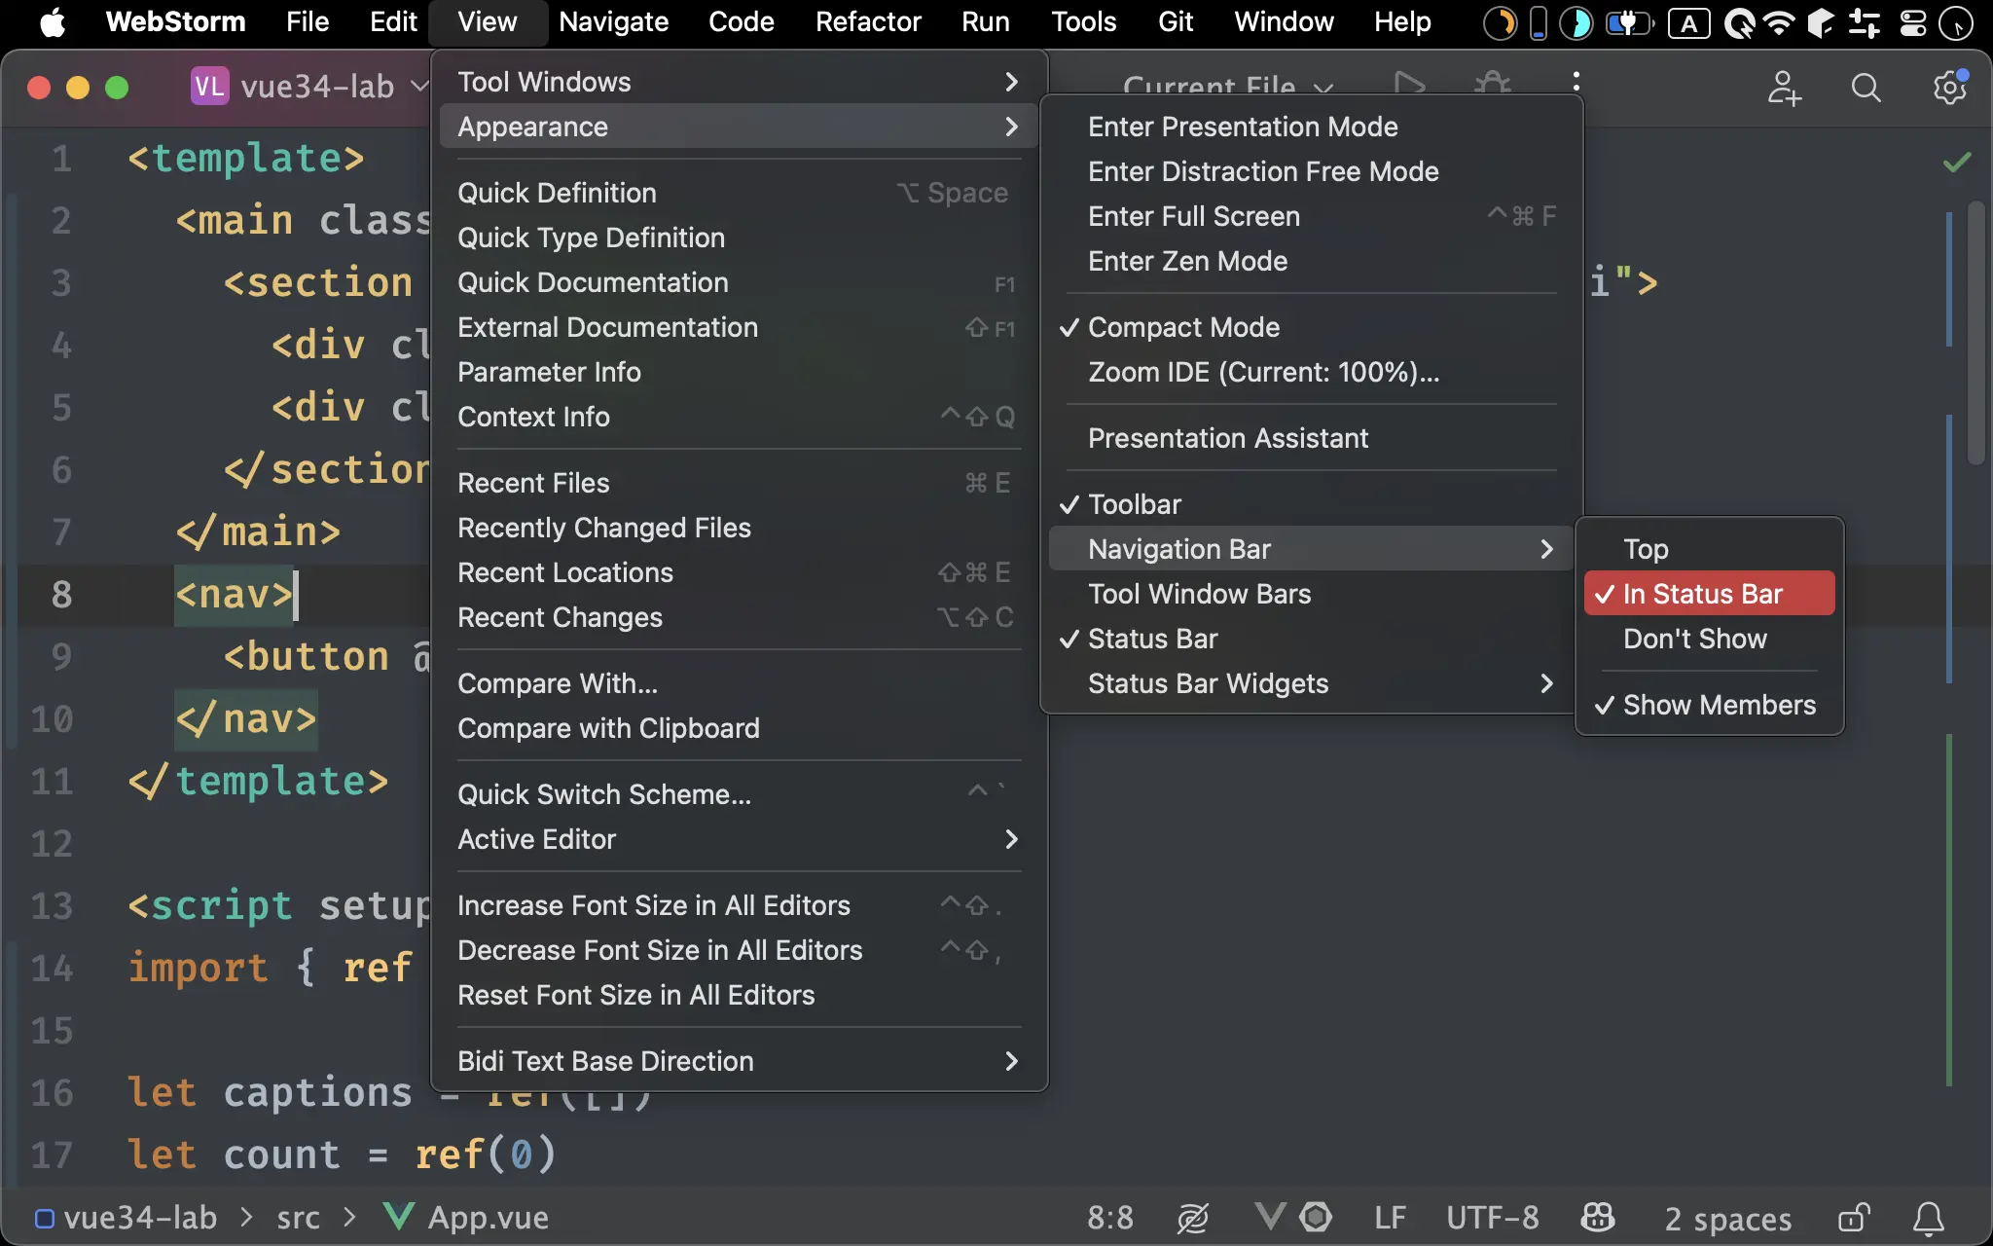Open macOS Control Center icon
The width and height of the screenshot is (1993, 1246).
pos(1913,22)
